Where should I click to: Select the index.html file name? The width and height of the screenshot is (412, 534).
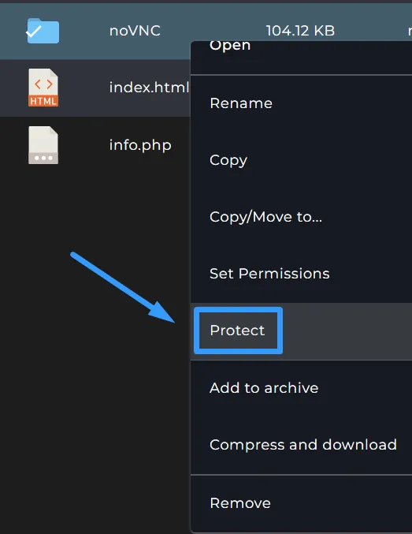coord(149,88)
